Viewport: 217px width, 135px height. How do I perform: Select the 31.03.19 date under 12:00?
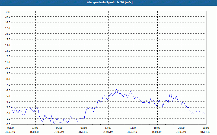pos(108,132)
